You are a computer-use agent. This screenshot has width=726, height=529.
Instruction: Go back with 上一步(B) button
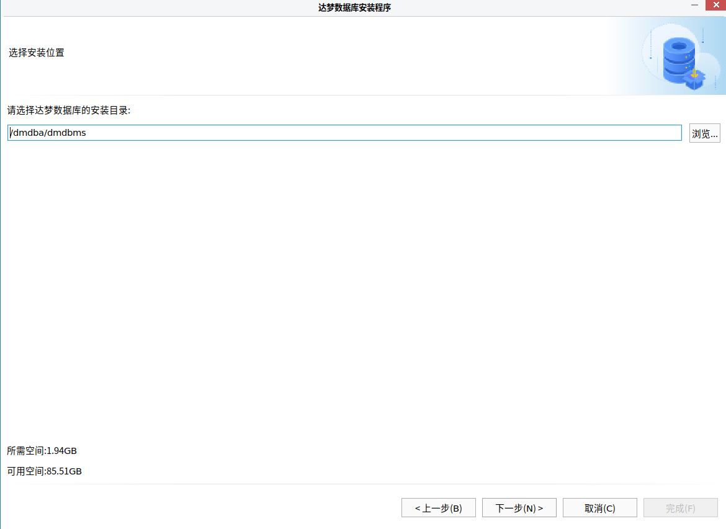(x=439, y=508)
